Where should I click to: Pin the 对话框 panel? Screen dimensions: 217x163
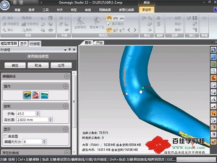70,49
